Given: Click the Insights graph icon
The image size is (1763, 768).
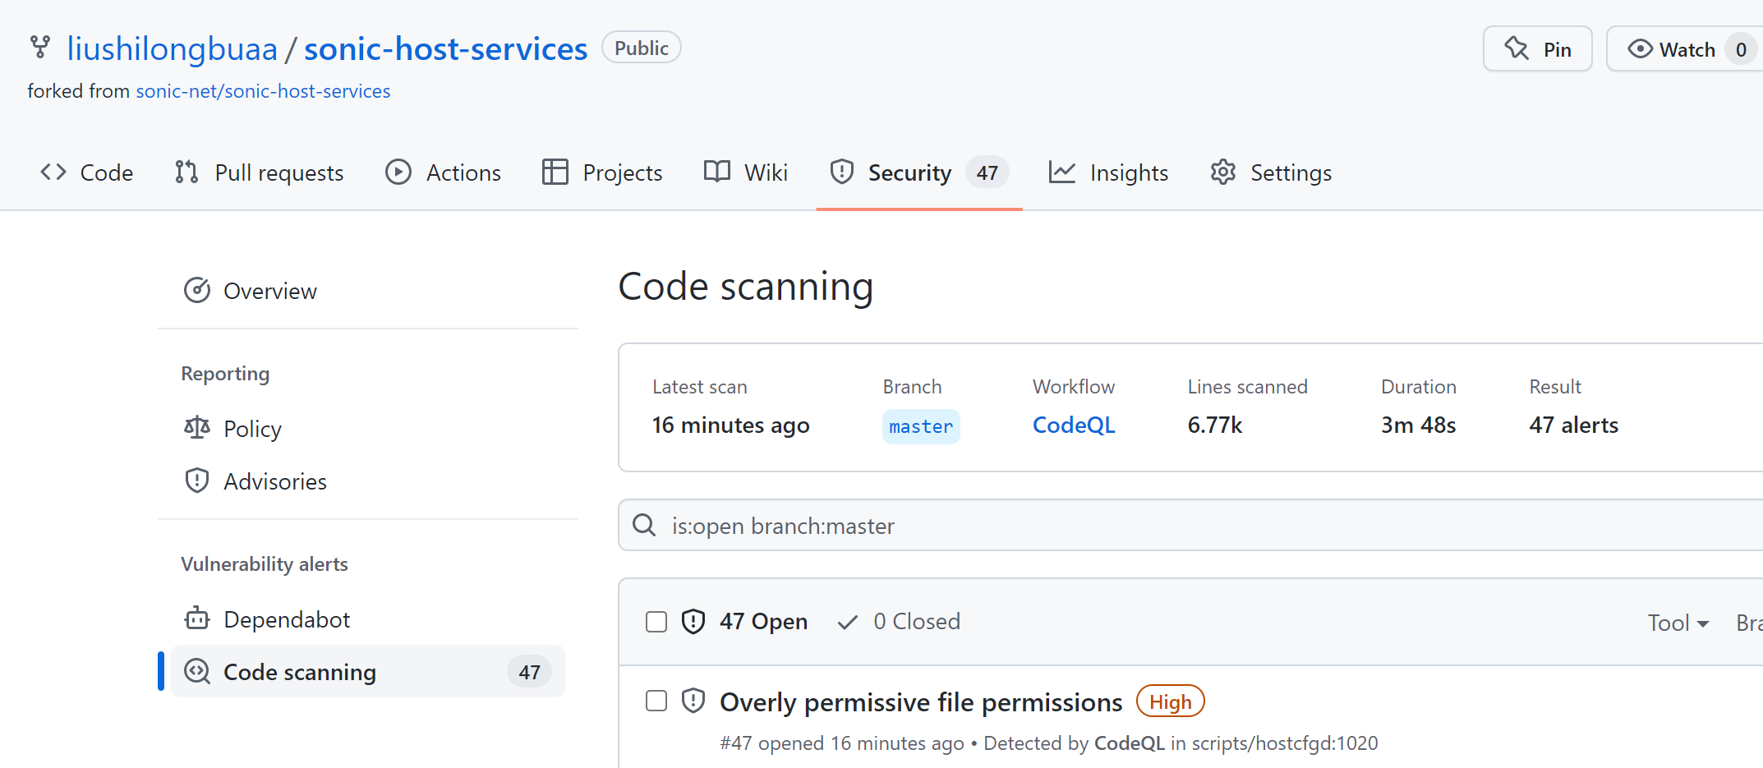Looking at the screenshot, I should pos(1062,172).
